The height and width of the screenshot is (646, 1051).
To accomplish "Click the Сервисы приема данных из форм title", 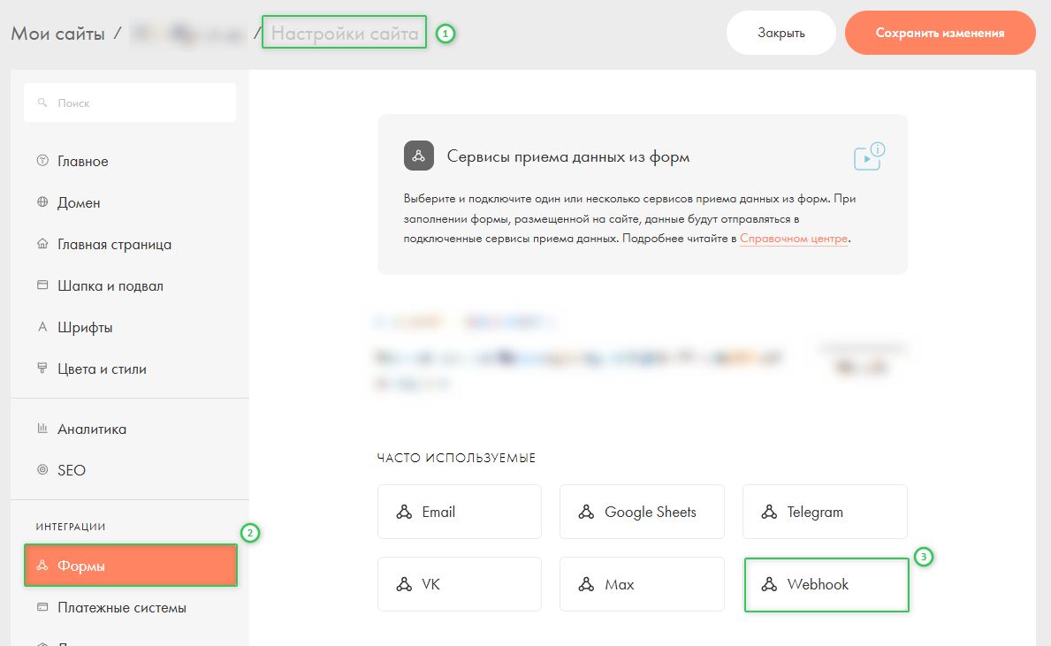I will [568, 156].
